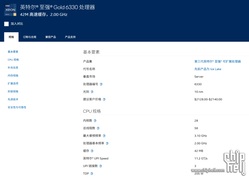Image resolution: width=249 pixels, height=179 pixels.
Task: Click the 垂直市场 row label
Action: tap(89, 77)
